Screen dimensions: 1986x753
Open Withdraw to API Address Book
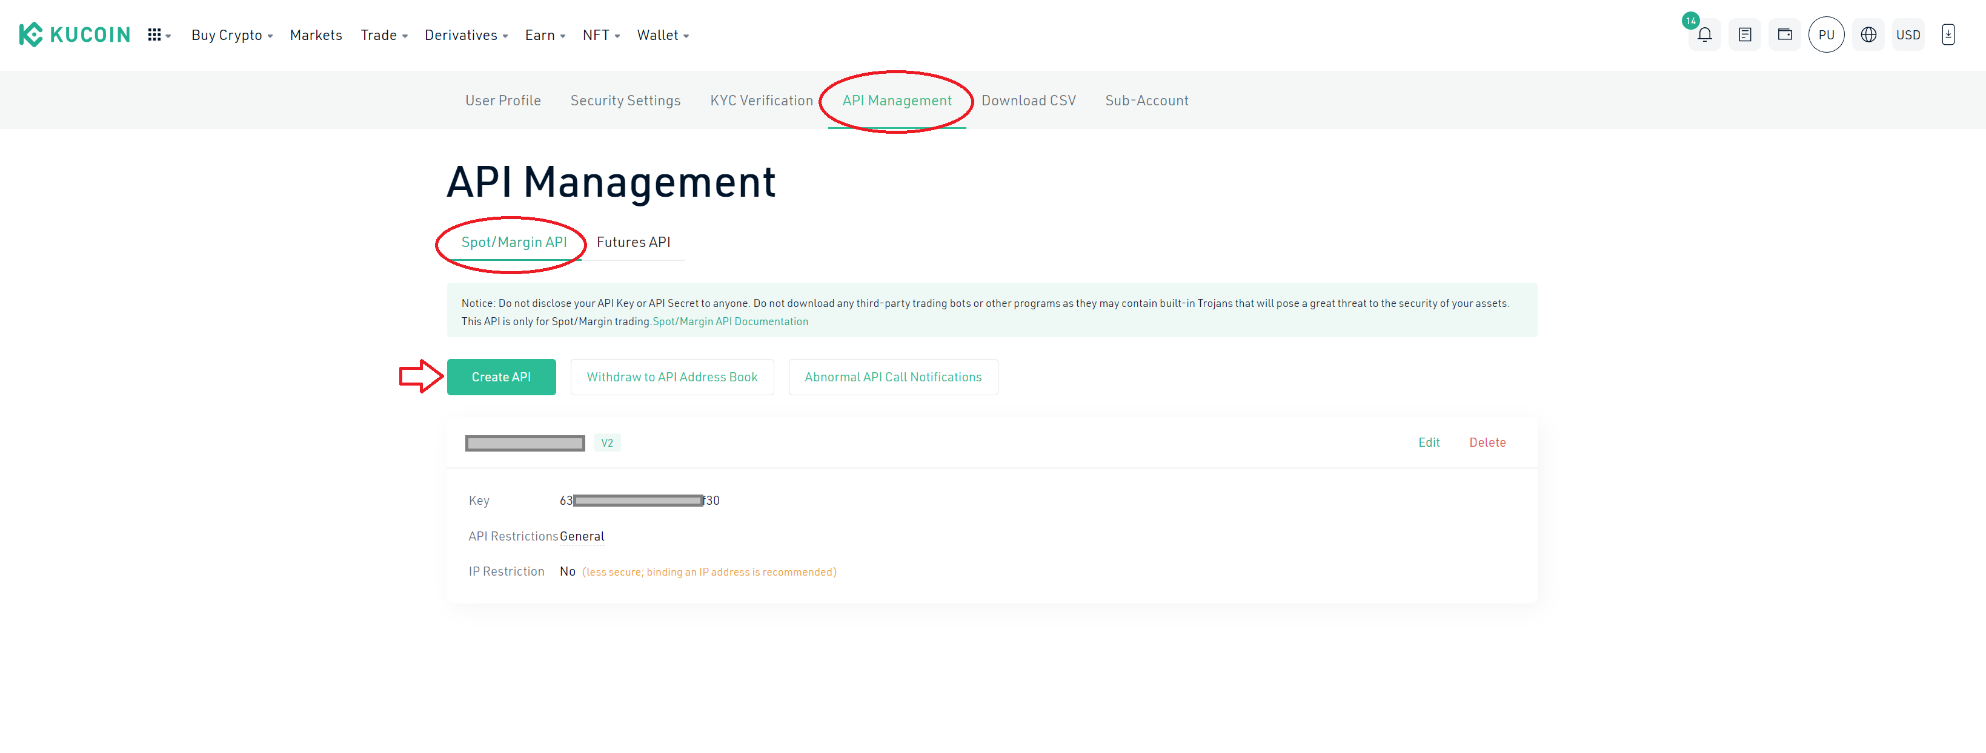671,376
